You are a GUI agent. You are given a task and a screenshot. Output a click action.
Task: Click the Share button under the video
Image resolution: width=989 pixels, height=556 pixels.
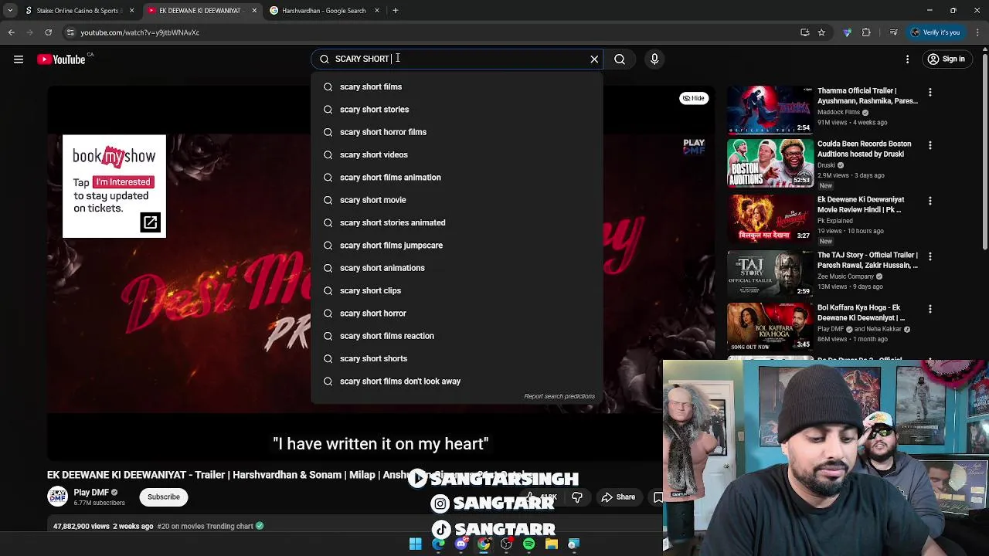click(618, 497)
